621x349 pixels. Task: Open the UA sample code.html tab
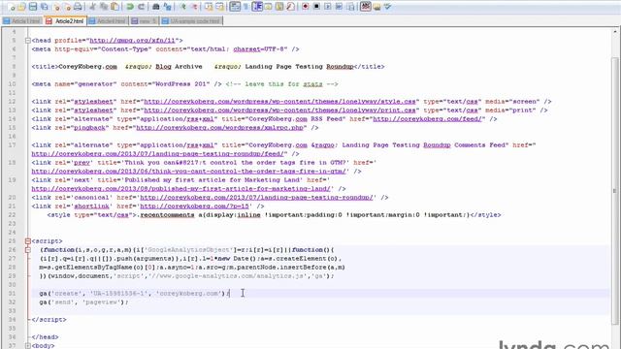[x=191, y=21]
